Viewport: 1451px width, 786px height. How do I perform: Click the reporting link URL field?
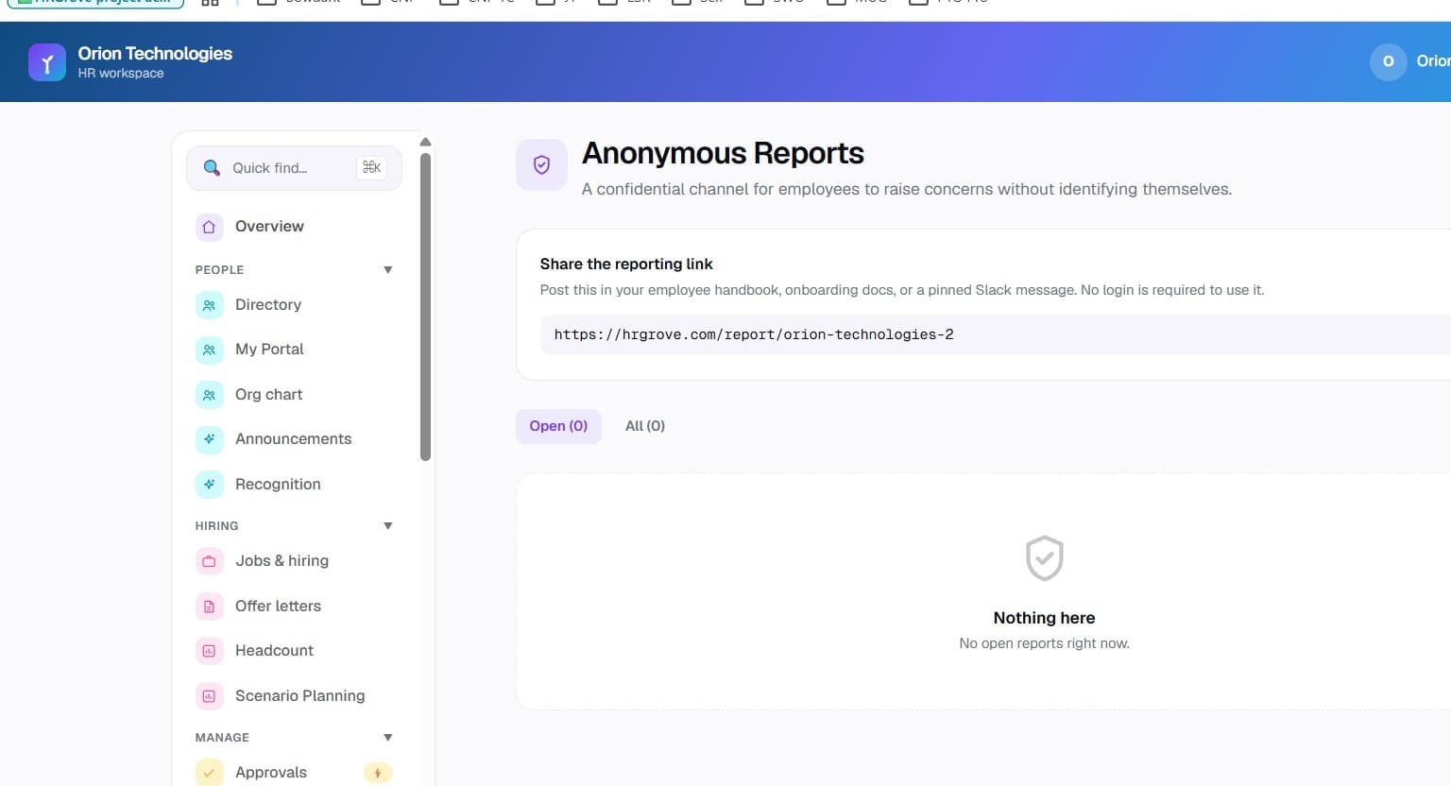pyautogui.click(x=996, y=335)
